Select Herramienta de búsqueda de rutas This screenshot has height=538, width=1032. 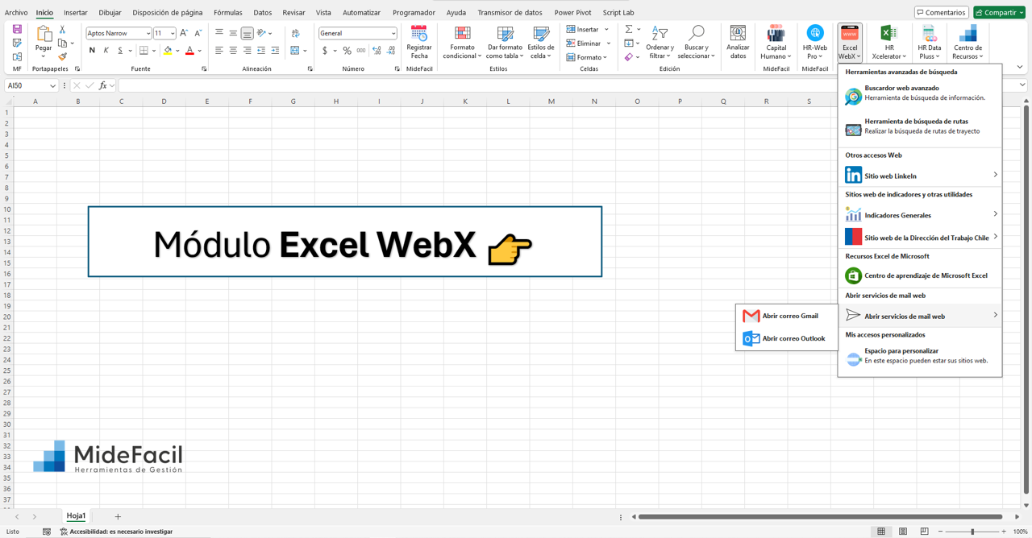coord(920,126)
